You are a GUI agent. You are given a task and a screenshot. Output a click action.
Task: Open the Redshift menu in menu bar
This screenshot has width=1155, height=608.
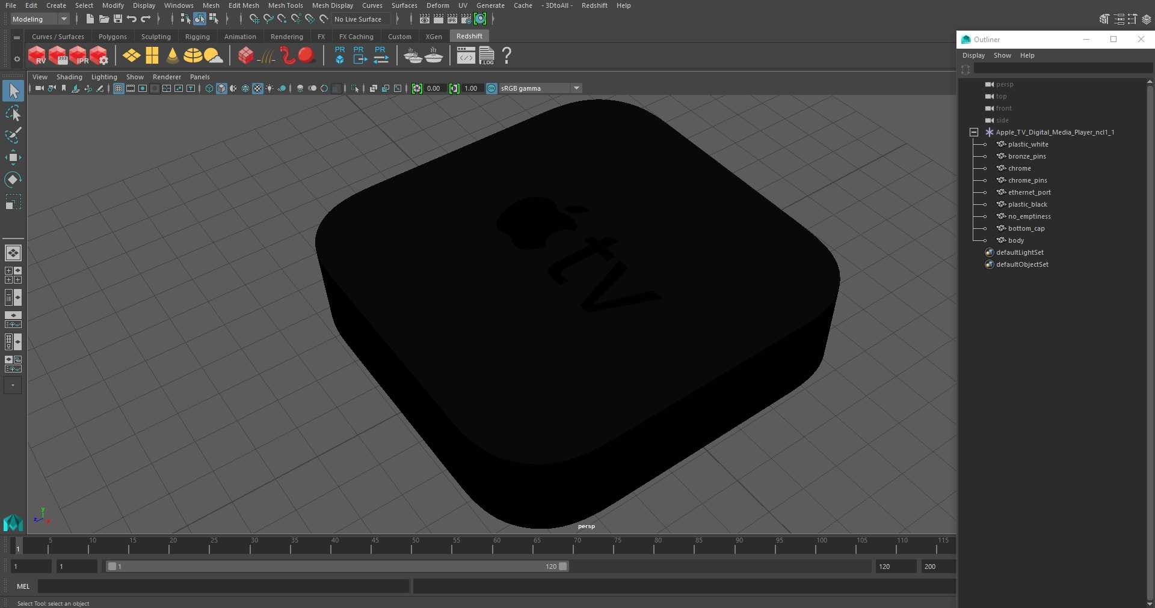pos(594,5)
